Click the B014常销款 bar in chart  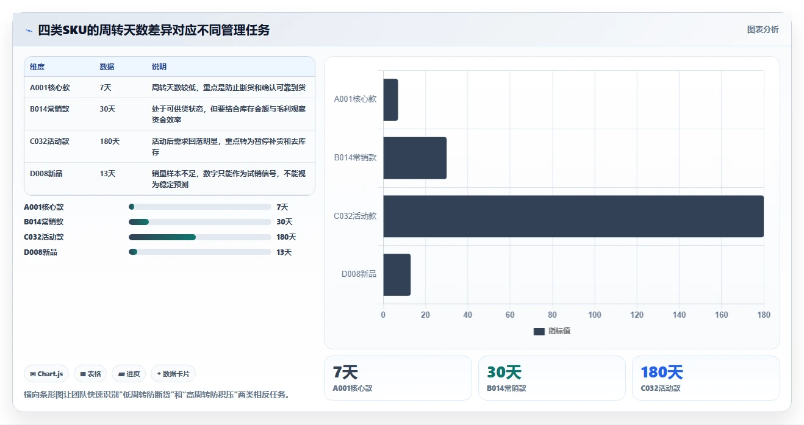(415, 158)
